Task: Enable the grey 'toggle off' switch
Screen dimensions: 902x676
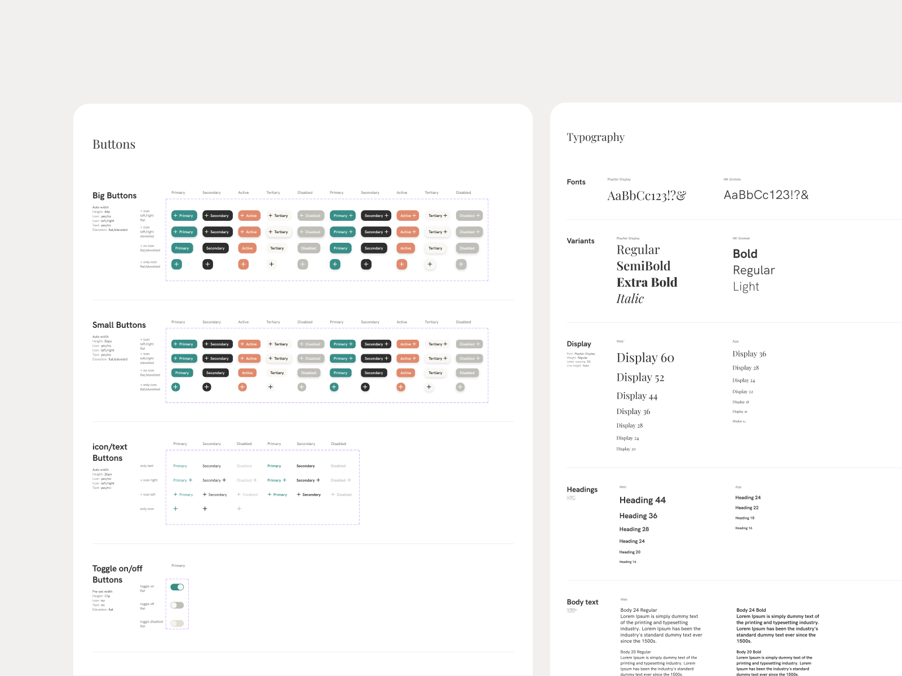Action: click(x=177, y=605)
